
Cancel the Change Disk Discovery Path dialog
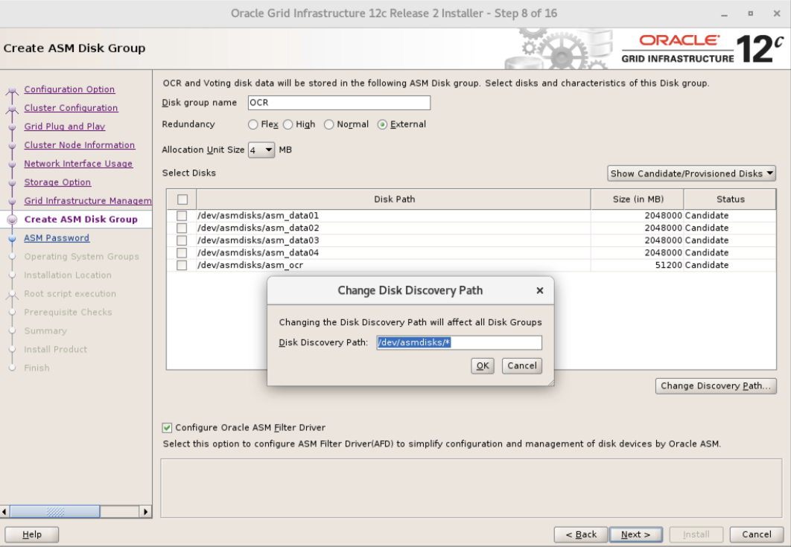521,365
